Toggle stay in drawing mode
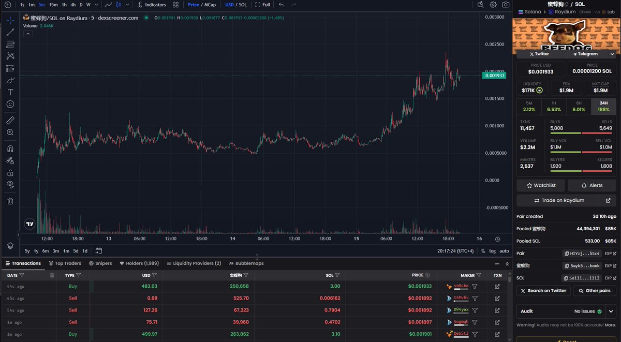This screenshot has width=621, height=342. pos(10,160)
